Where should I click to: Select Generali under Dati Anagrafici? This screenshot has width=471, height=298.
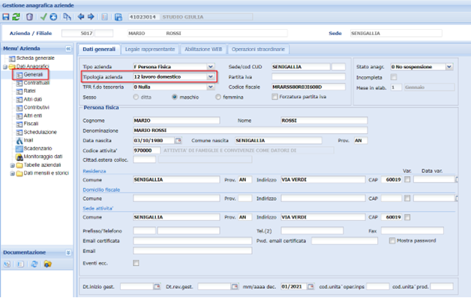[x=33, y=74]
